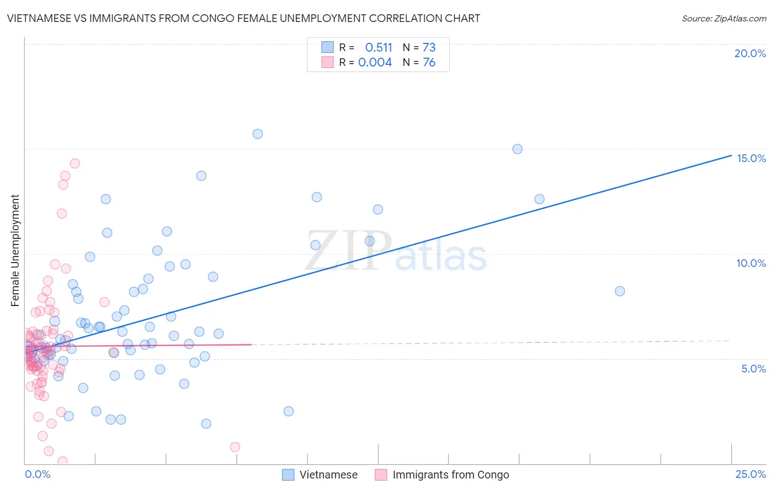Click the blue swatch beside R = 0.511
Image resolution: width=773 pixels, height=490 pixels.
click(x=328, y=47)
